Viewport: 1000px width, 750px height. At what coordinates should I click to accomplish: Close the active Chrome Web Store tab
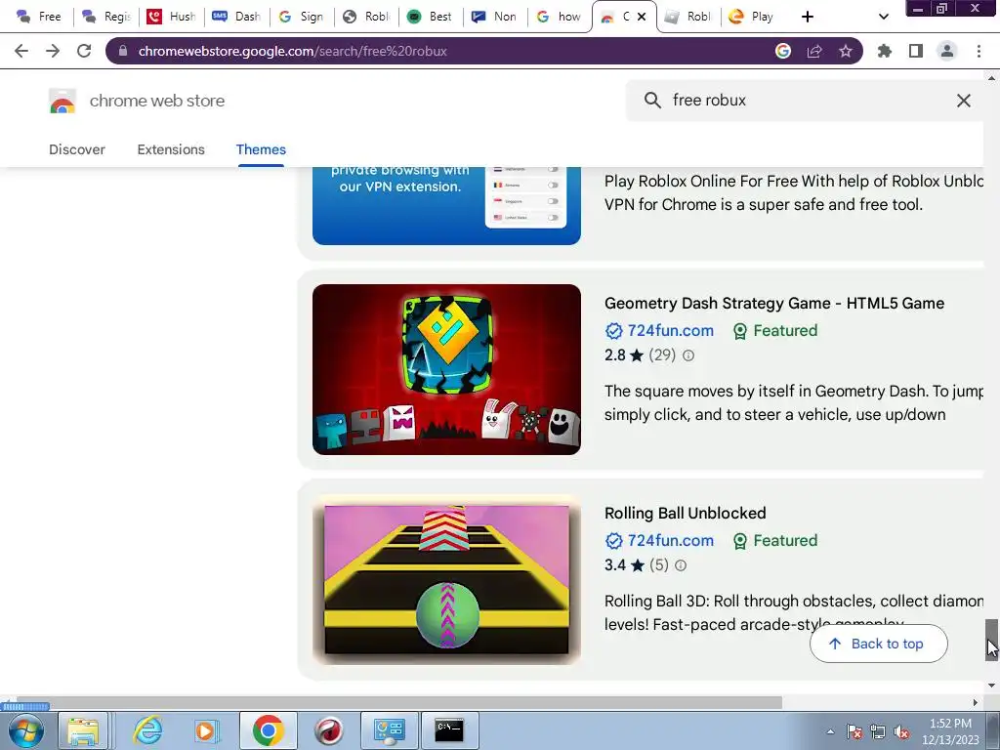[x=642, y=17]
